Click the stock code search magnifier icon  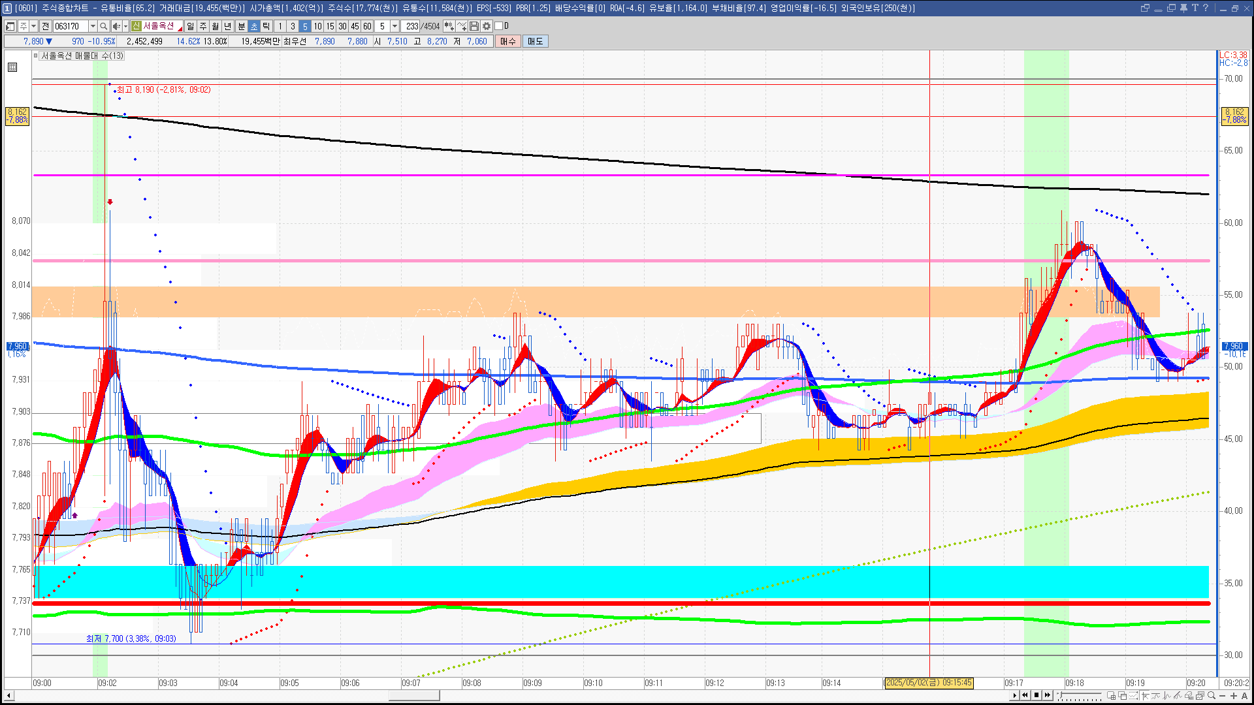[103, 26]
